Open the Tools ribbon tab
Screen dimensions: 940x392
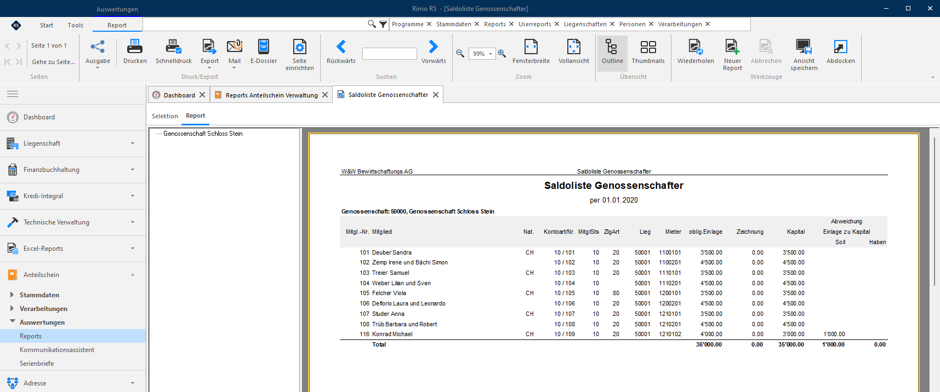pos(76,25)
